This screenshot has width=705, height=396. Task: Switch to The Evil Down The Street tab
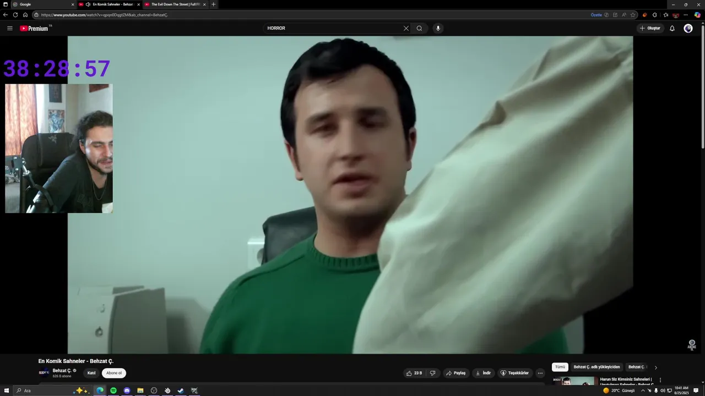pos(175,4)
